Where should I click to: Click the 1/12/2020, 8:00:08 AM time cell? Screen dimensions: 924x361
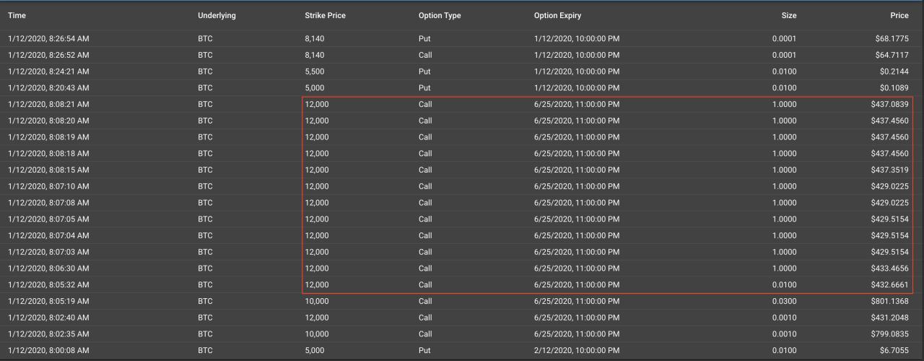pos(48,350)
